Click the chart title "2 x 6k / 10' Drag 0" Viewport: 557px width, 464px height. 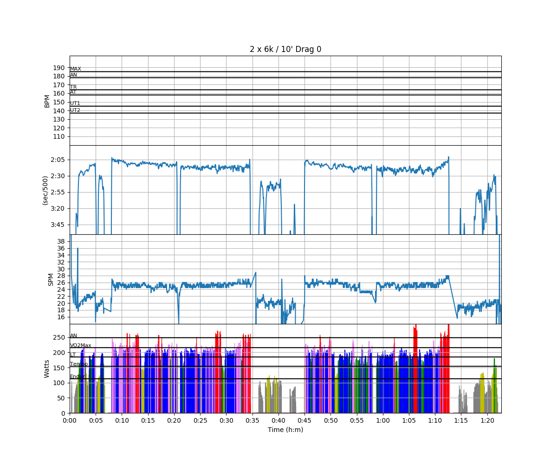[x=285, y=49]
